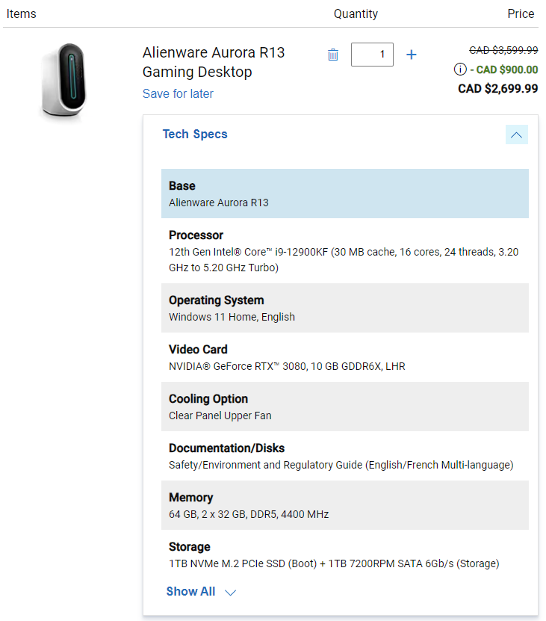Click the Processor spec row
Image resolution: width=546 pixels, height=621 pixels.
344,251
